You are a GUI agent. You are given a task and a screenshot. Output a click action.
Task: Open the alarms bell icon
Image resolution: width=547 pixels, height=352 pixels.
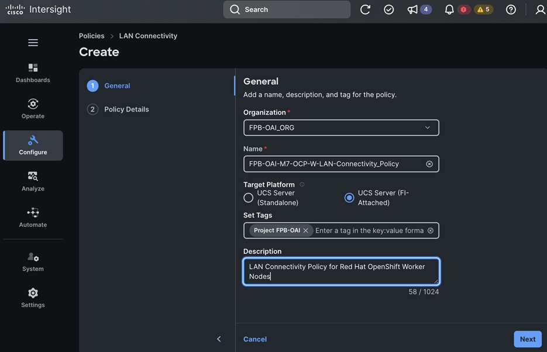point(449,9)
